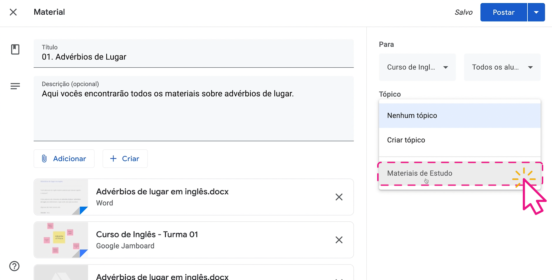Click the Para label
Viewport: 552px width, 280px height.
click(386, 44)
